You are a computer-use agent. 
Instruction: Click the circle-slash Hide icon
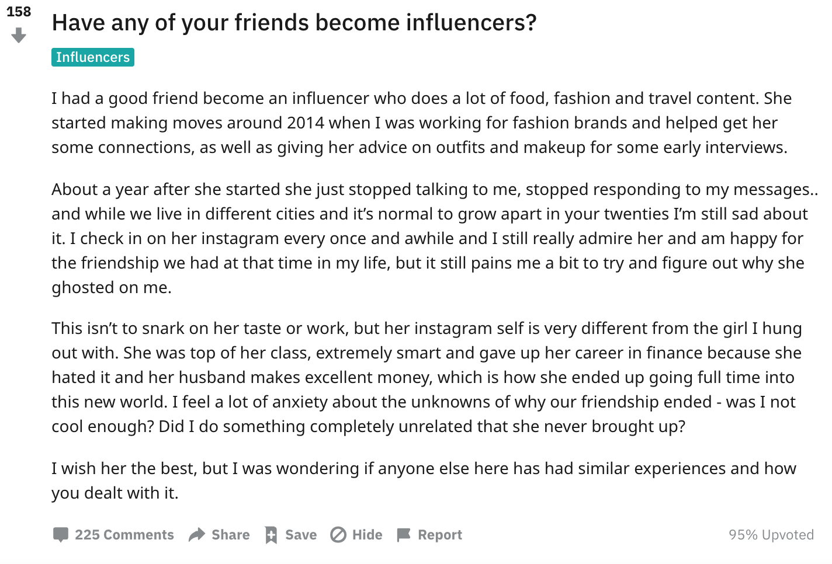tap(338, 535)
